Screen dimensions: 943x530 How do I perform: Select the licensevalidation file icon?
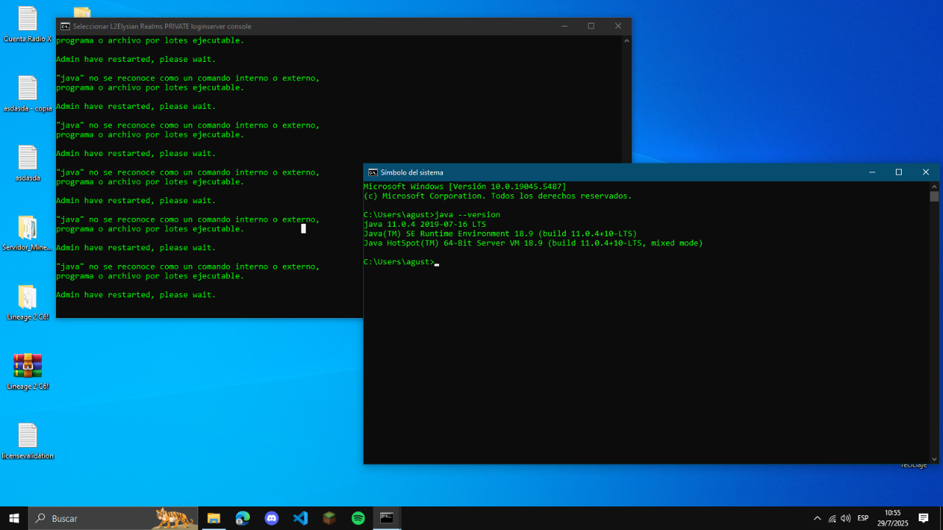pyautogui.click(x=27, y=441)
